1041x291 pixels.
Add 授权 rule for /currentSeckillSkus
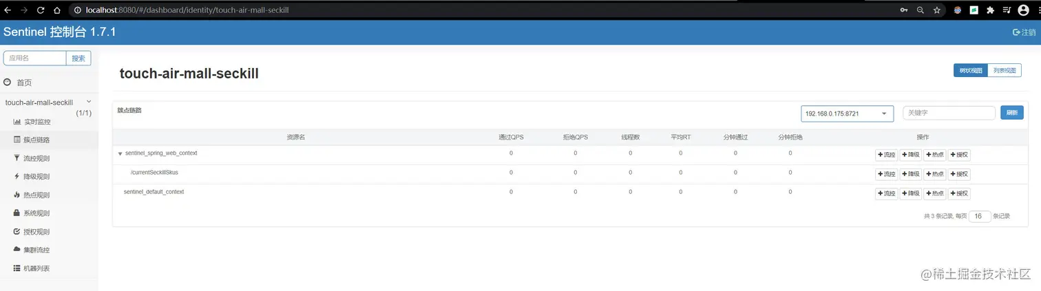click(959, 174)
